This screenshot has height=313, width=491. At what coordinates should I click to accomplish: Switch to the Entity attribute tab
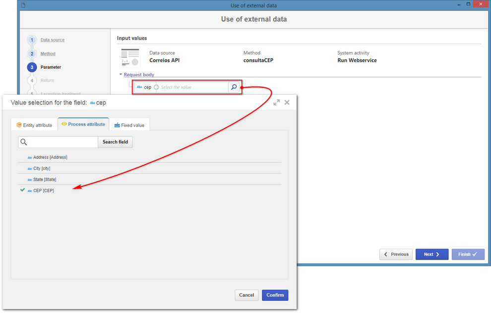(34, 125)
